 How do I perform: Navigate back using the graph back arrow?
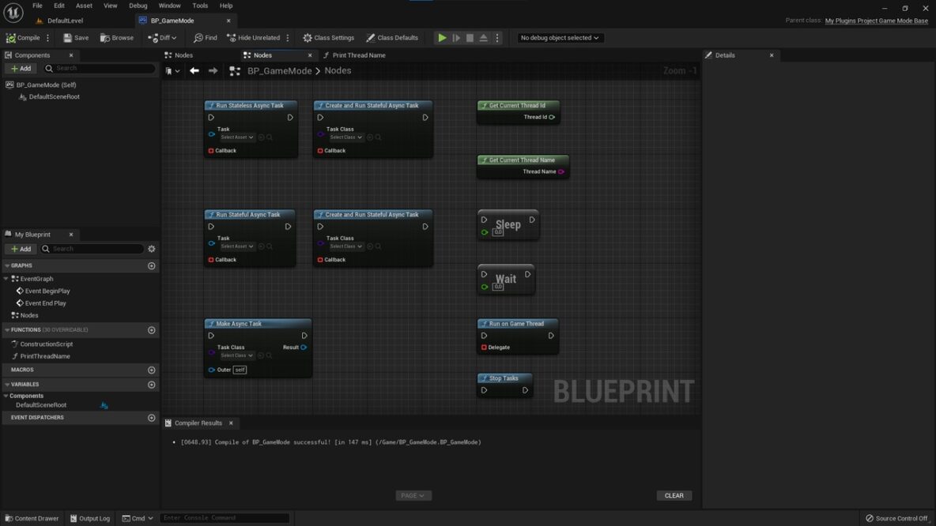point(194,70)
